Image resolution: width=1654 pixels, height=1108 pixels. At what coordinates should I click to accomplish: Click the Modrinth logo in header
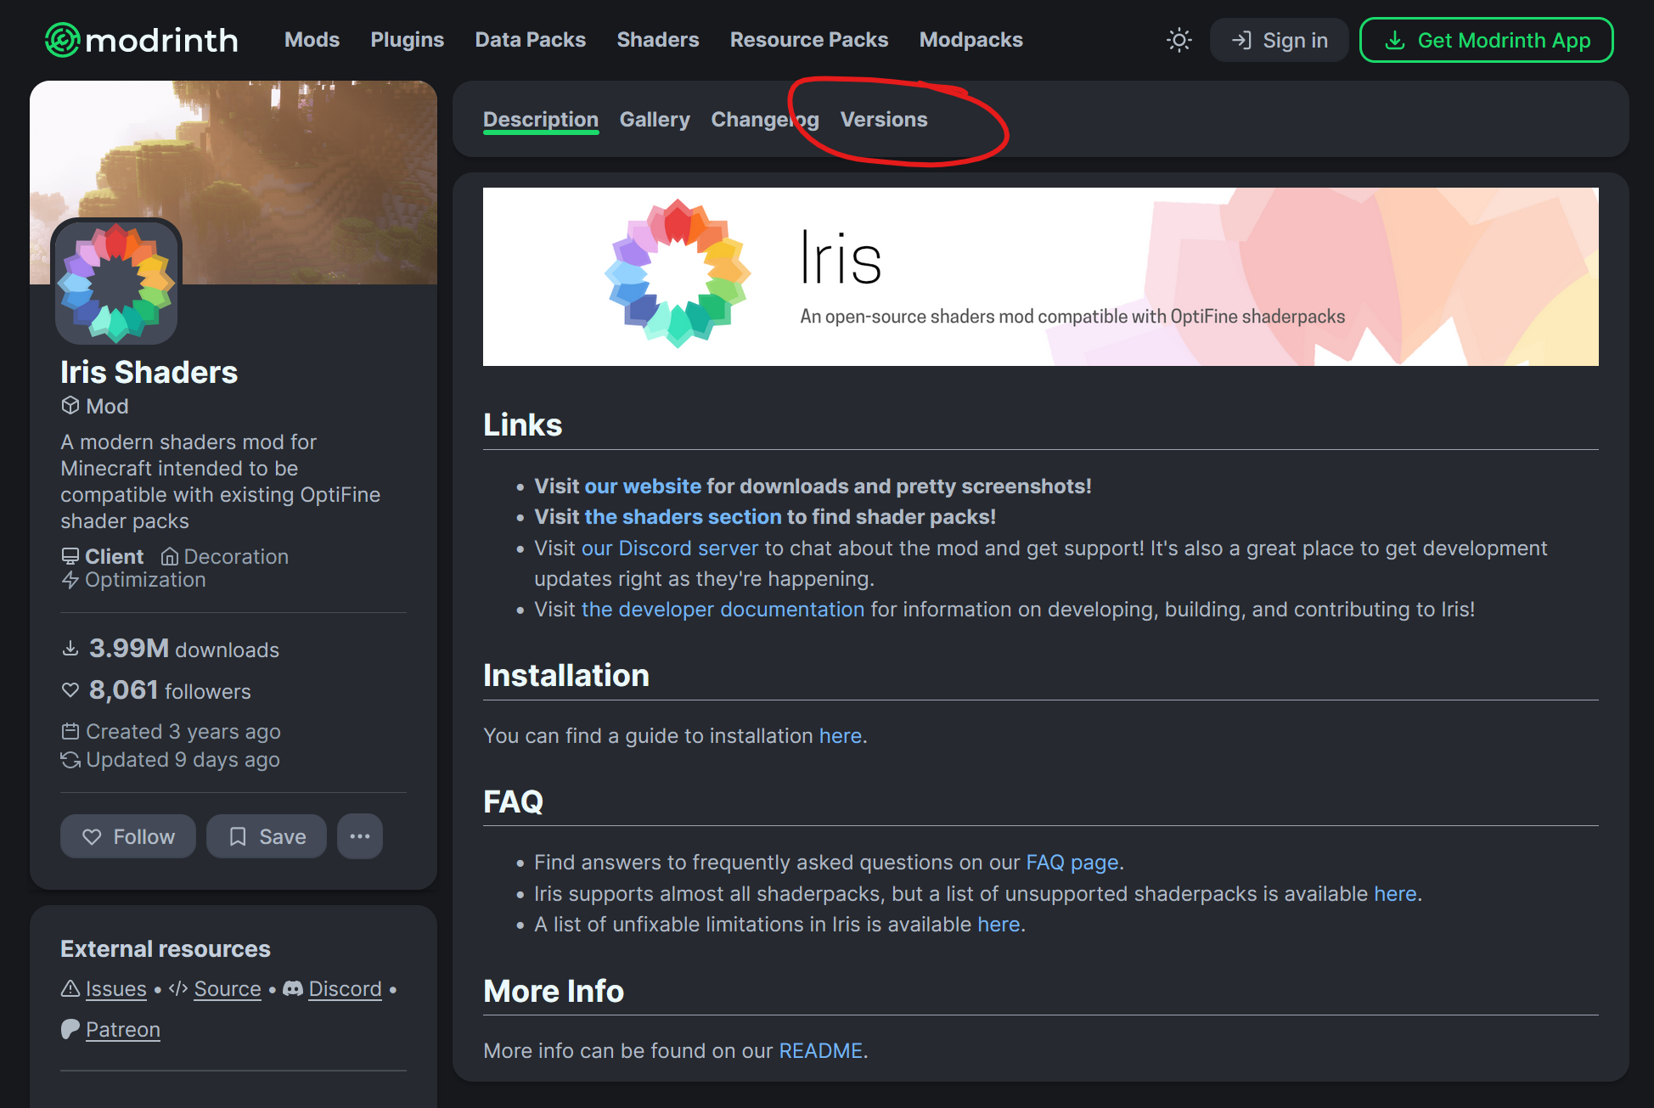(141, 40)
